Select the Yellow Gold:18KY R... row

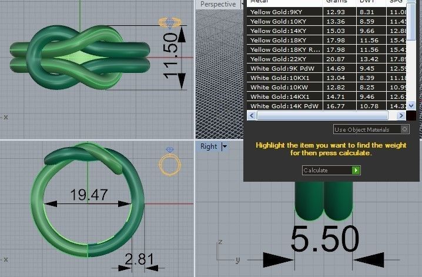326,49
